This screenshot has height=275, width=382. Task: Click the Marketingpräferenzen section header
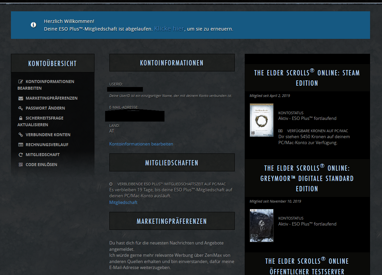point(172,221)
